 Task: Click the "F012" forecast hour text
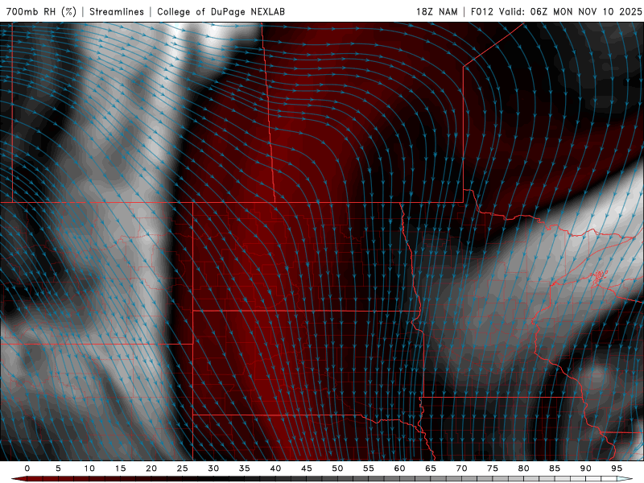pyautogui.click(x=481, y=11)
